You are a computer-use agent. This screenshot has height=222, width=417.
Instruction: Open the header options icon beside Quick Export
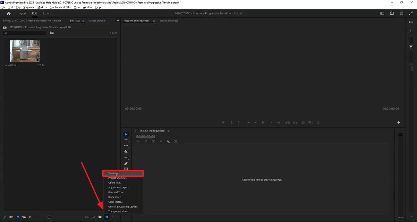[x=401, y=13]
